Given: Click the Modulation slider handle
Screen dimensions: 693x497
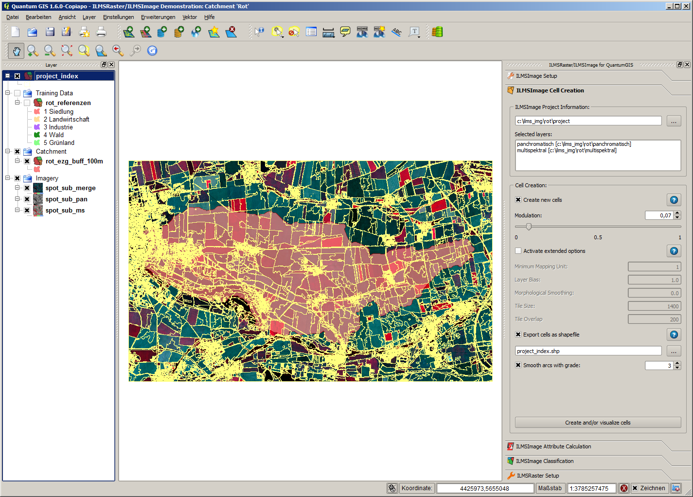Looking at the screenshot, I should point(529,227).
